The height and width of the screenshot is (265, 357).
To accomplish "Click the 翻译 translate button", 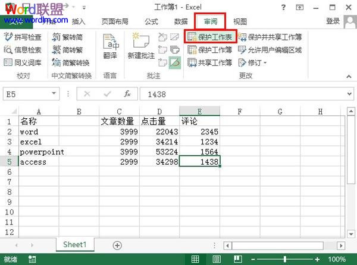I will [x=111, y=46].
